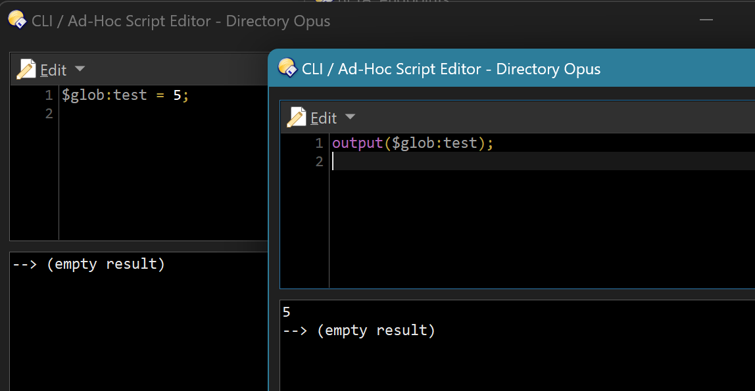
Task: Click line number 1 in the background editor gutter
Action: (48, 95)
